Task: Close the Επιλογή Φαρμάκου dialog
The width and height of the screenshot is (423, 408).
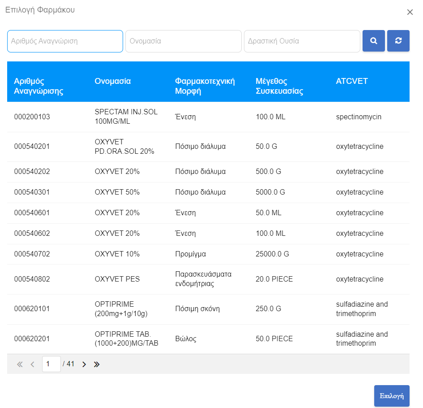Action: coord(410,12)
